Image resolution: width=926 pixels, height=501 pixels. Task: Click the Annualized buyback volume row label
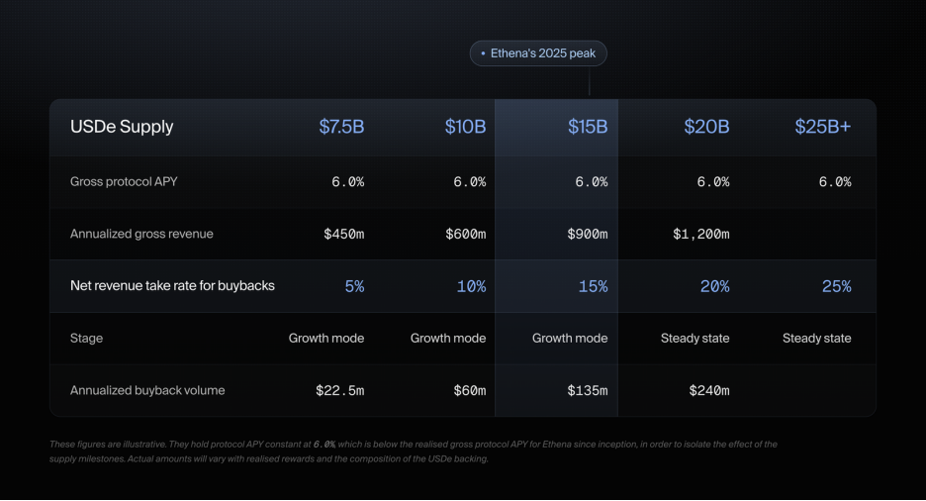[x=147, y=390]
